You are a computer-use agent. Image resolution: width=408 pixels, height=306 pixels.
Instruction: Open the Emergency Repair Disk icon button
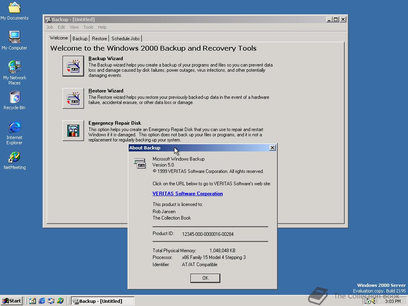pos(73,131)
